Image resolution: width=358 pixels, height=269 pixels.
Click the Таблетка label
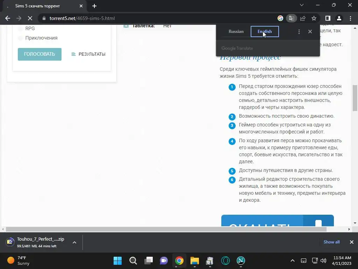tap(144, 26)
